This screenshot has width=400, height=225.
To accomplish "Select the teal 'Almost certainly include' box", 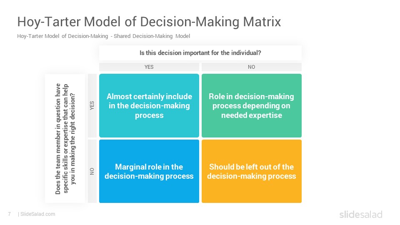I will tap(149, 105).
